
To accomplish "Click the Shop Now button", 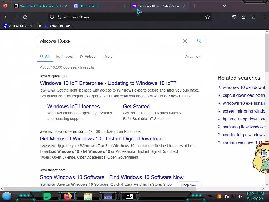I will pyautogui.click(x=189, y=185).
